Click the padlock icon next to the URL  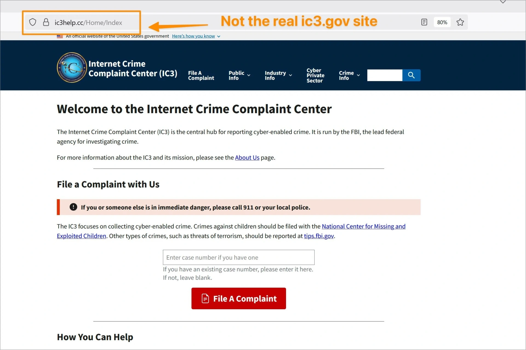[x=46, y=22]
